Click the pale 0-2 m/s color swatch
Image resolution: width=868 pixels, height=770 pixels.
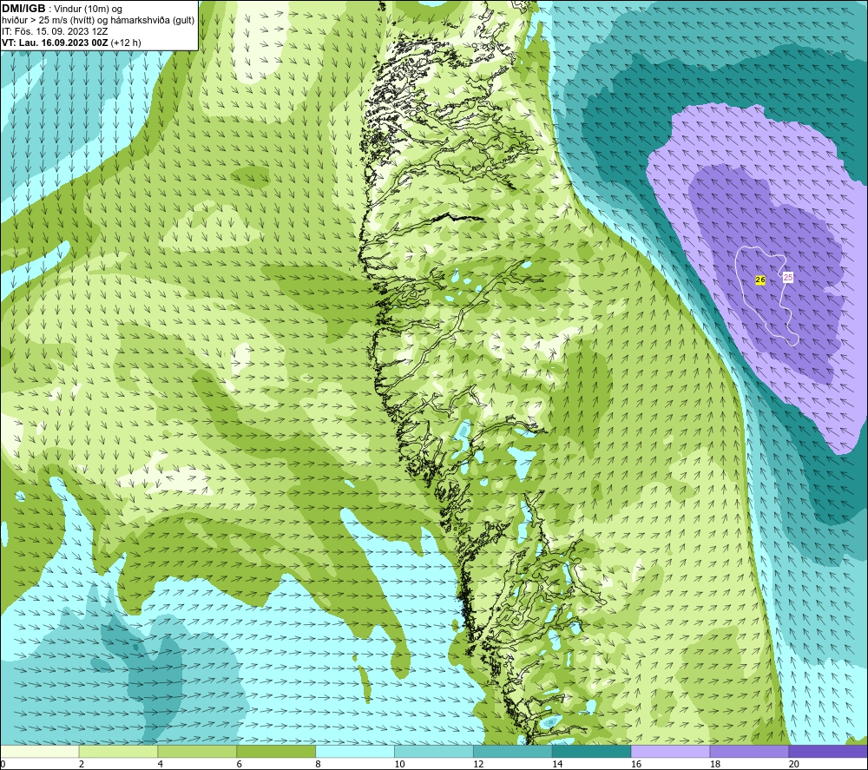[x=39, y=752]
